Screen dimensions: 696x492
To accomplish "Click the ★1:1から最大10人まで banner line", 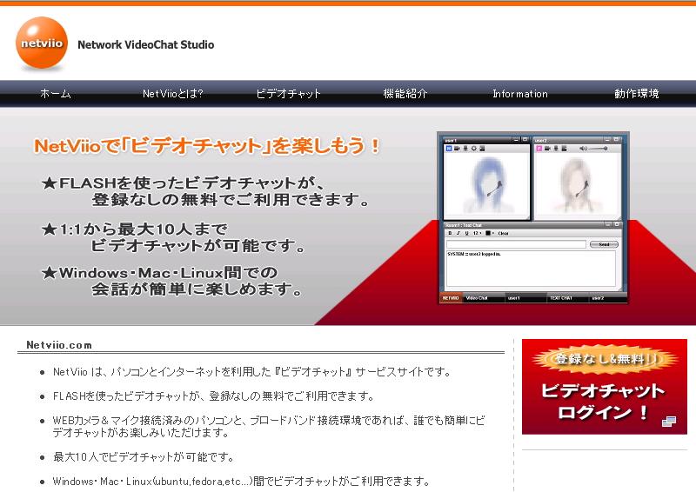I will click(x=135, y=229).
